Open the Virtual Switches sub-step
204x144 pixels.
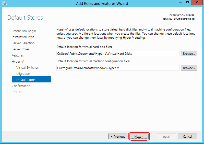click(x=28, y=68)
